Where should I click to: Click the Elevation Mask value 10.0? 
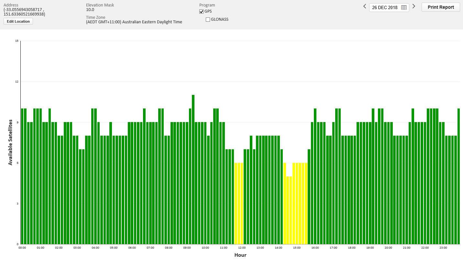[90, 10]
